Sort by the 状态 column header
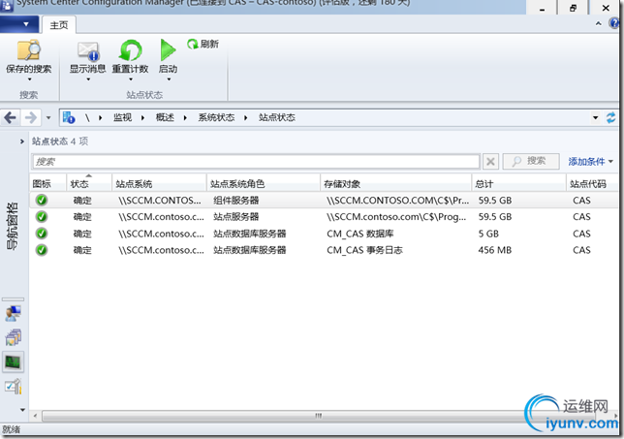The image size is (624, 439). (89, 184)
